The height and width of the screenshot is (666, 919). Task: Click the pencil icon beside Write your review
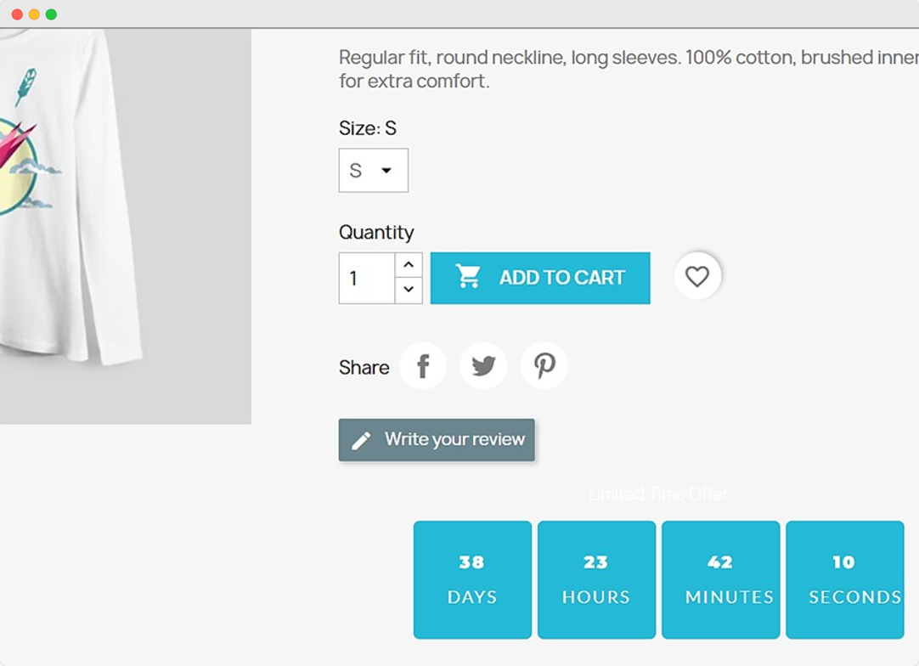coord(361,440)
